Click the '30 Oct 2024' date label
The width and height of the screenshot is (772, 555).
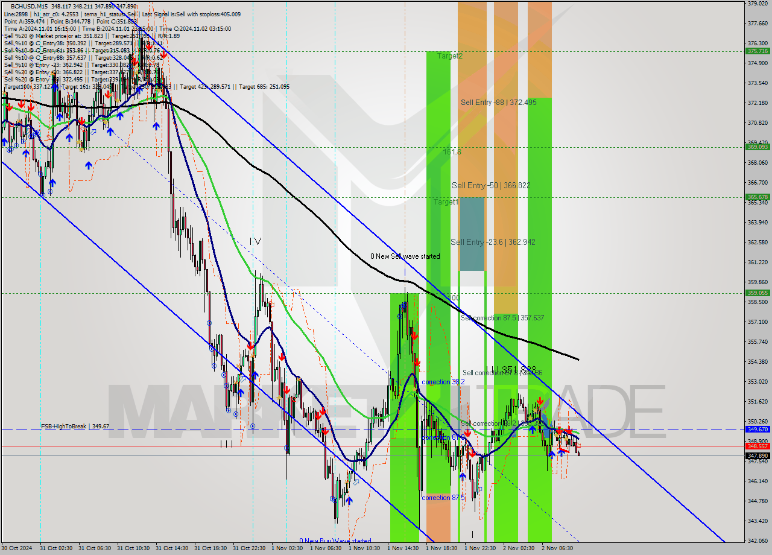17,548
